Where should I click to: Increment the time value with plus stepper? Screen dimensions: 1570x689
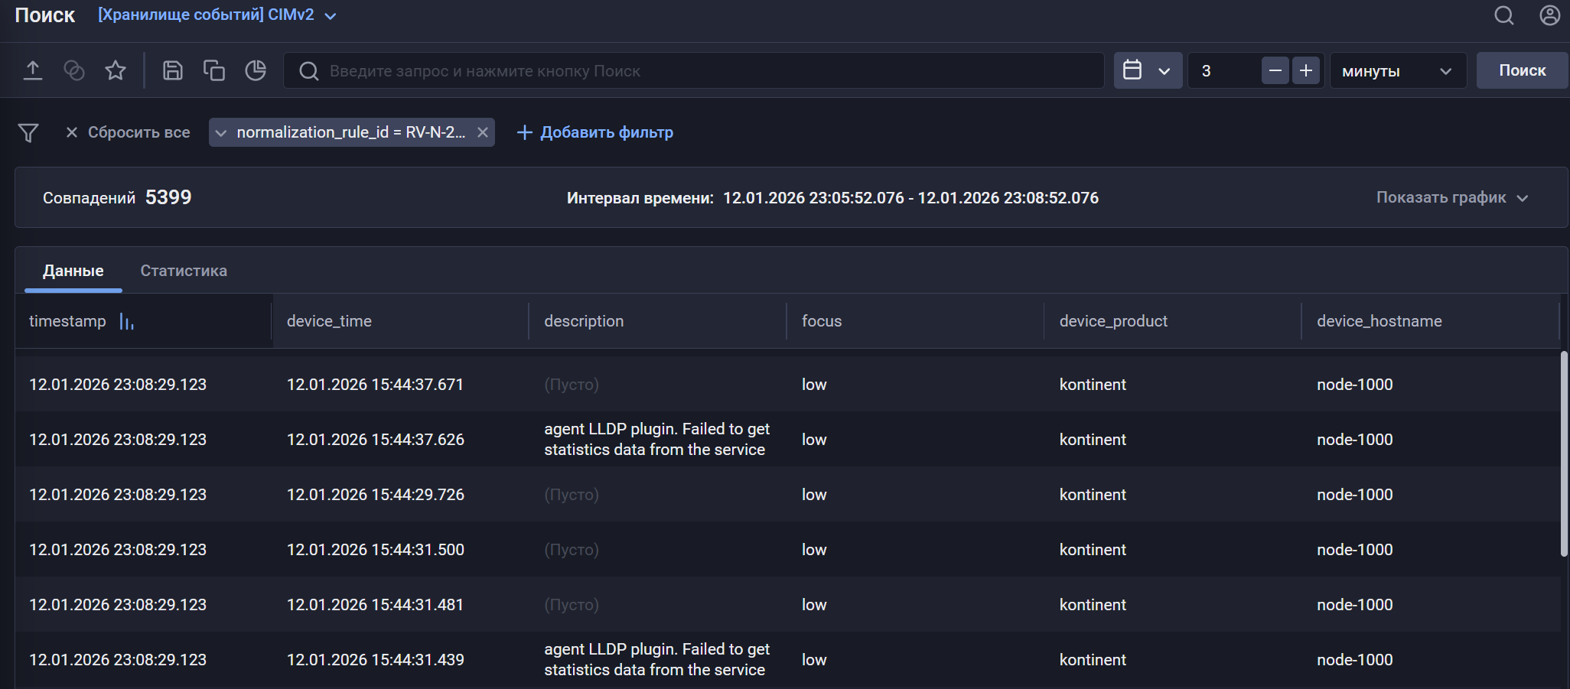pos(1306,70)
